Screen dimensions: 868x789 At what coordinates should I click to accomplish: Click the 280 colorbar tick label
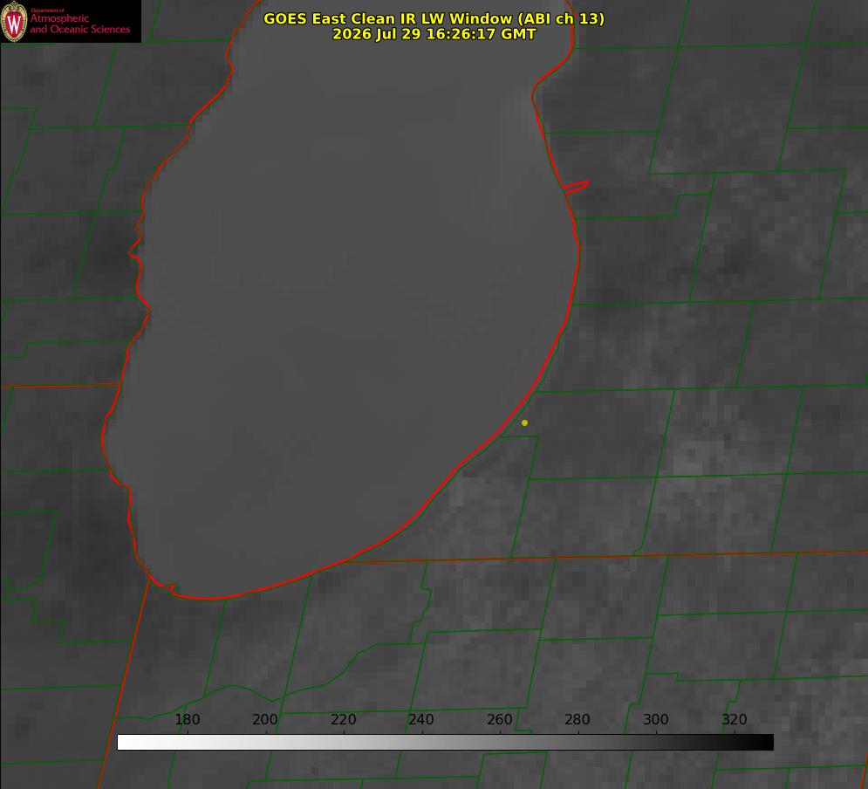tap(578, 719)
